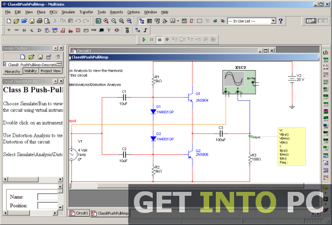The height and width of the screenshot is (225, 332).
Task: Run the simulation with the green play button
Action: [x=144, y=40]
